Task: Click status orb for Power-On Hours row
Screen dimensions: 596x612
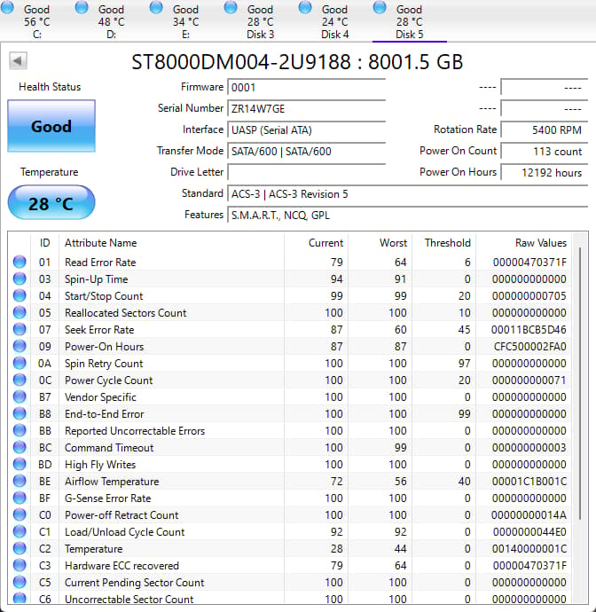Action: pos(20,346)
